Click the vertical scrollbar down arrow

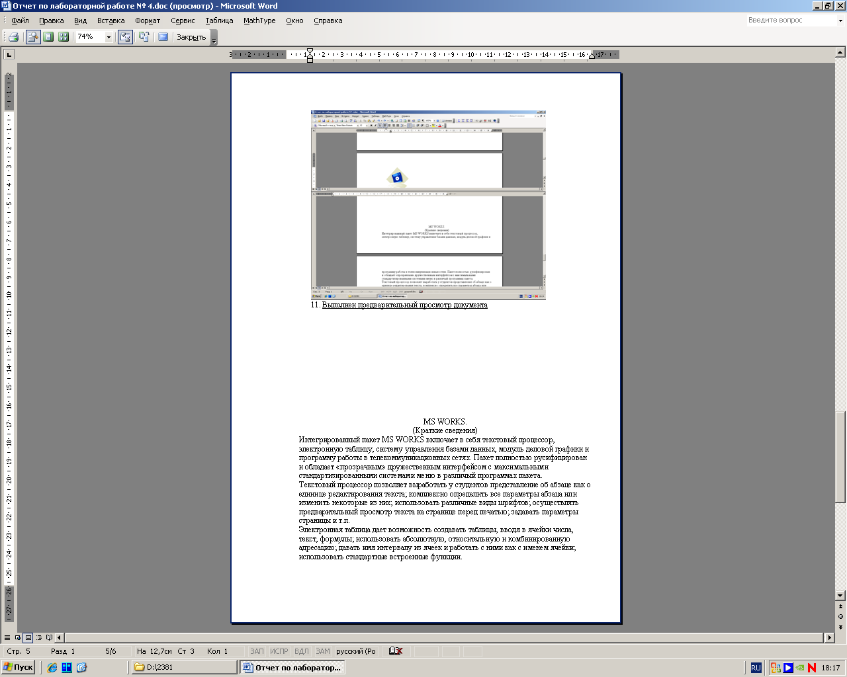840,596
